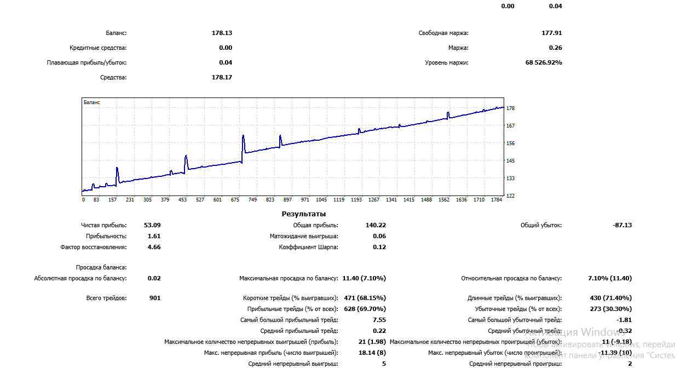The image size is (675, 368).
Task: Click the Средний непрерывный выигрыш value 5
Action: click(x=384, y=364)
